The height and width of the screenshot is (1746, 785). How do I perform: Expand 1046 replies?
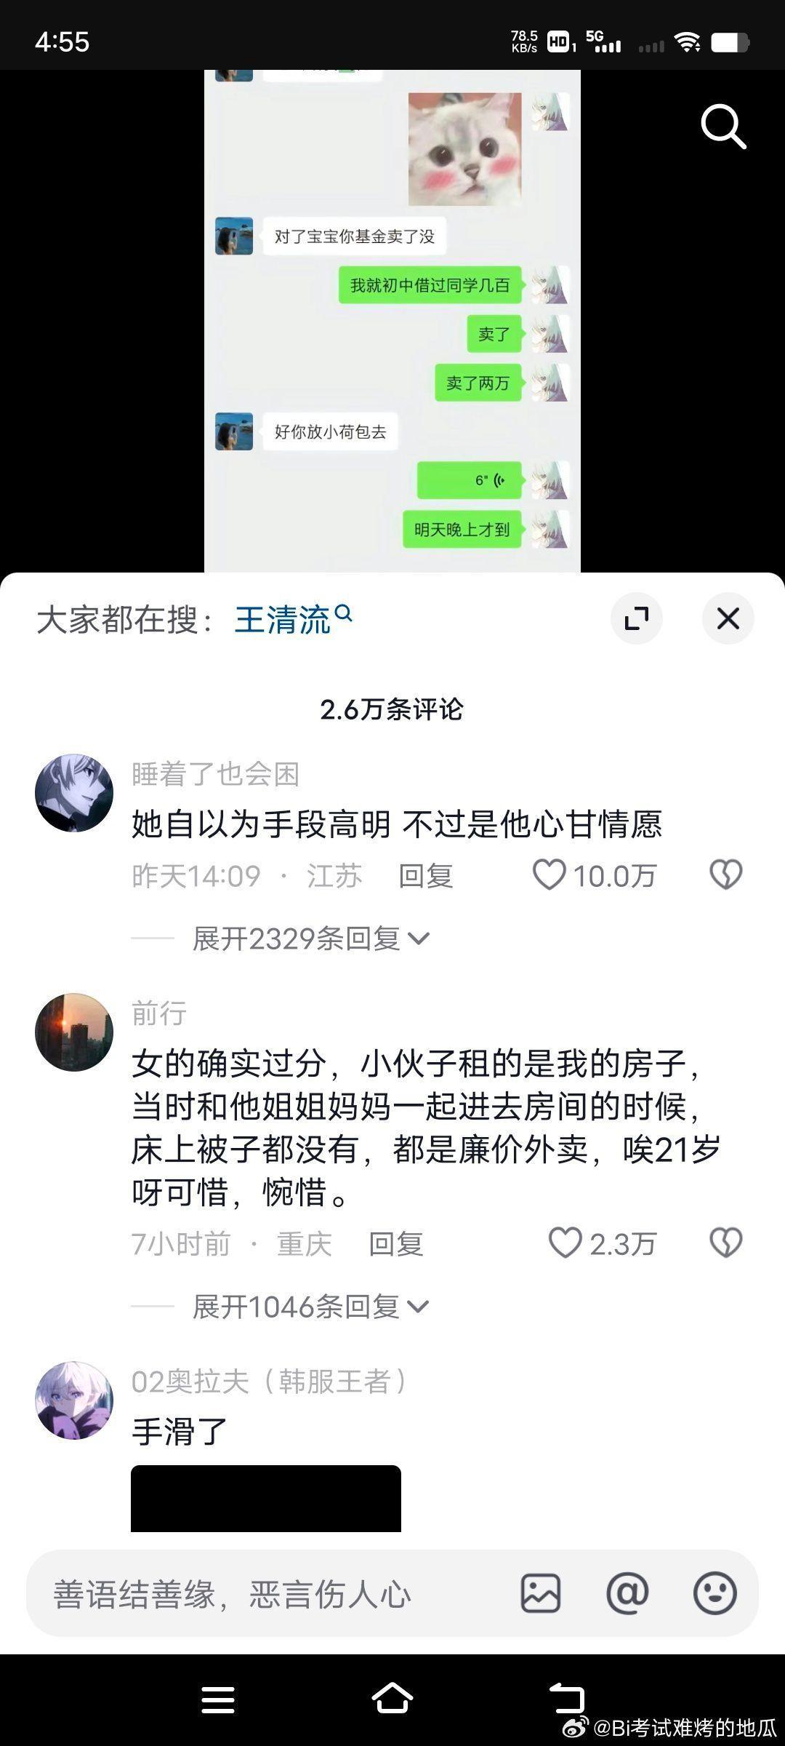pyautogui.click(x=311, y=1307)
